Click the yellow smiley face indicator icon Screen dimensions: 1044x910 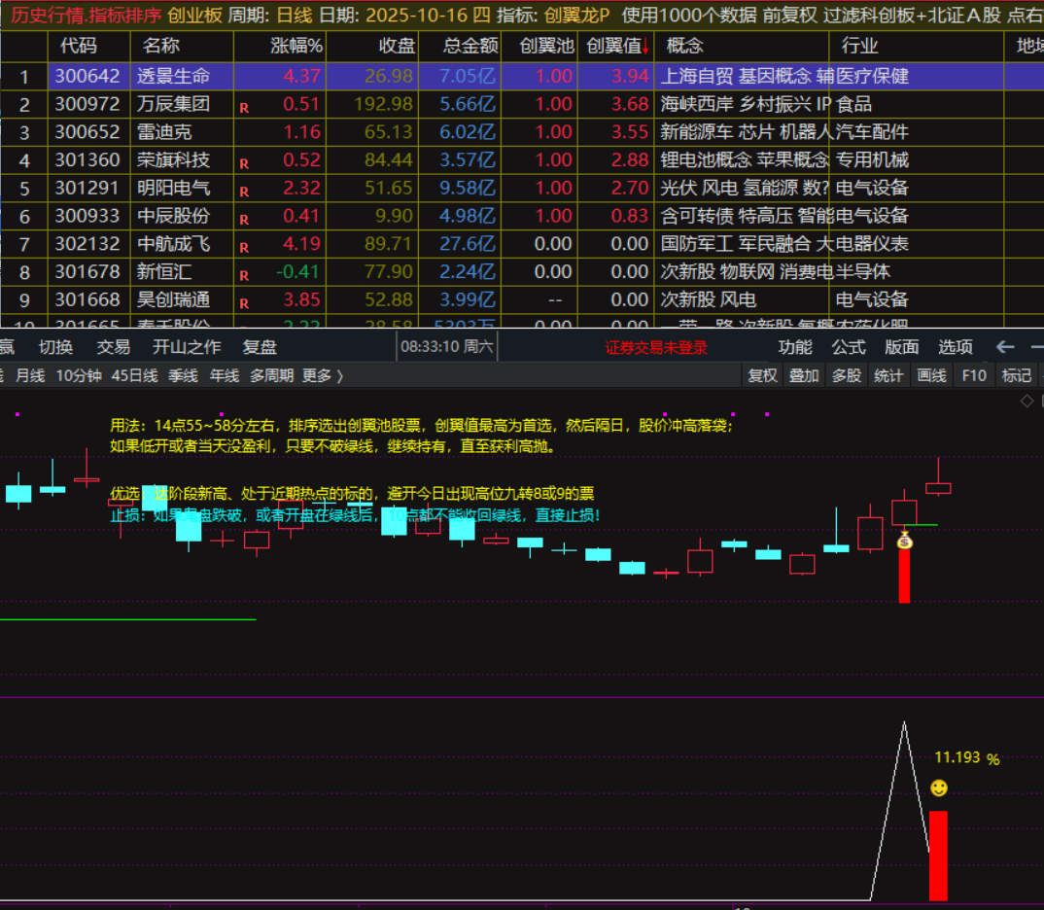(938, 788)
